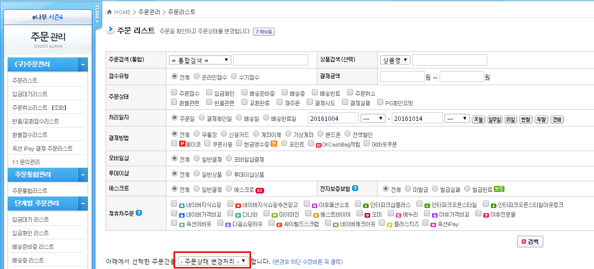The image size is (594, 269).
Task: Click the 검색 search button
Action: [x=530, y=242]
